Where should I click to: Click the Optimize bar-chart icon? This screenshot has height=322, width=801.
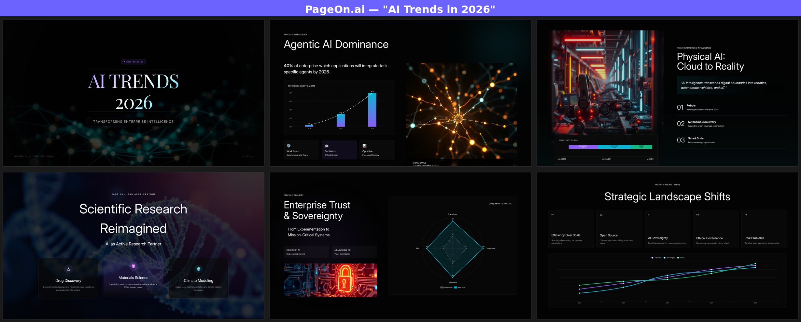pyautogui.click(x=364, y=146)
